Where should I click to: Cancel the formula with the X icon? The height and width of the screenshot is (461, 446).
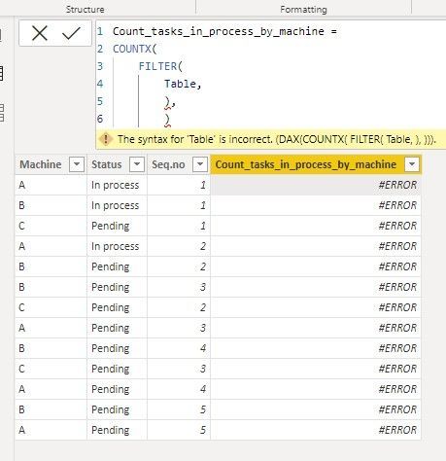pos(40,33)
